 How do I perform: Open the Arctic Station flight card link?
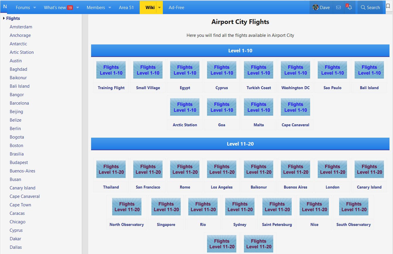185,125
